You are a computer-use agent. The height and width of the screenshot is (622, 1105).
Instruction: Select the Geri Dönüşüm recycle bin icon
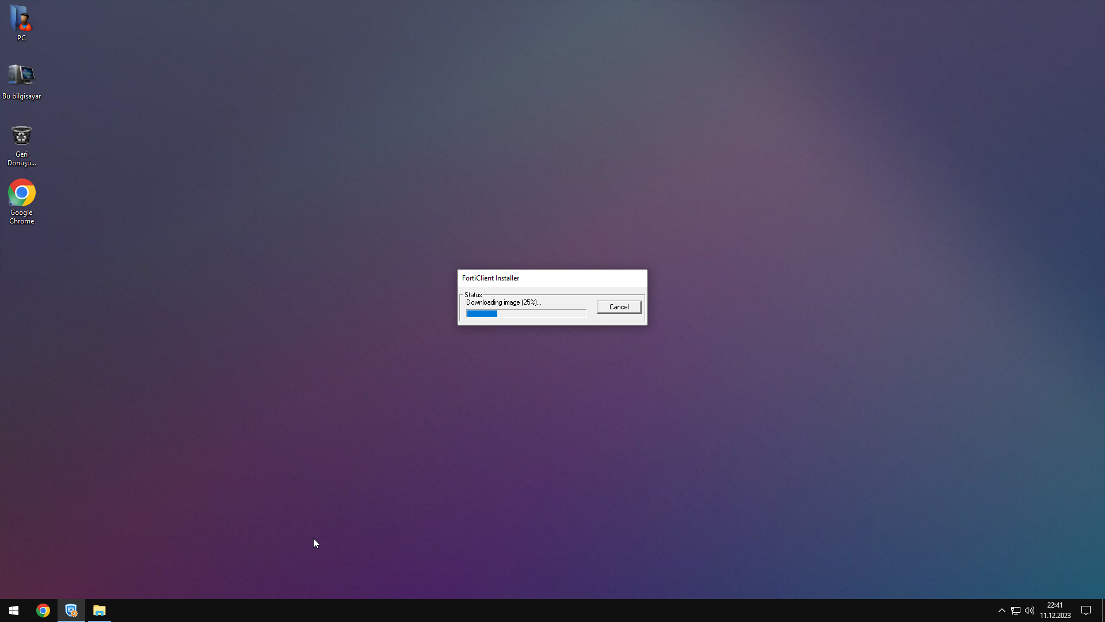click(x=21, y=146)
